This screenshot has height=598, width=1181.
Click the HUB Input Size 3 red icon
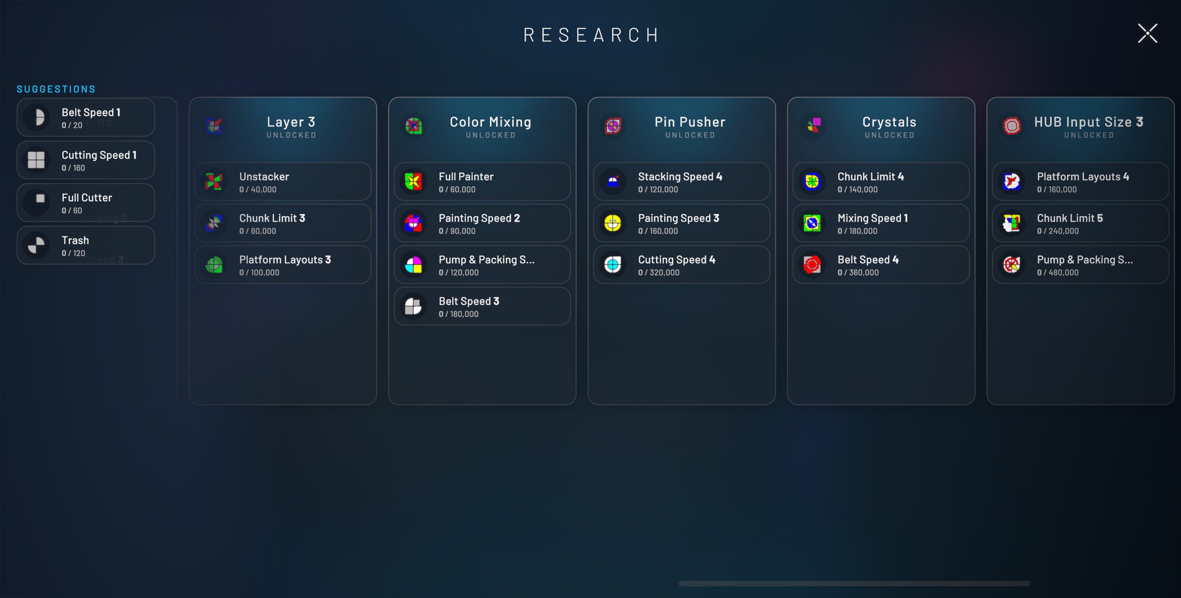click(1012, 125)
